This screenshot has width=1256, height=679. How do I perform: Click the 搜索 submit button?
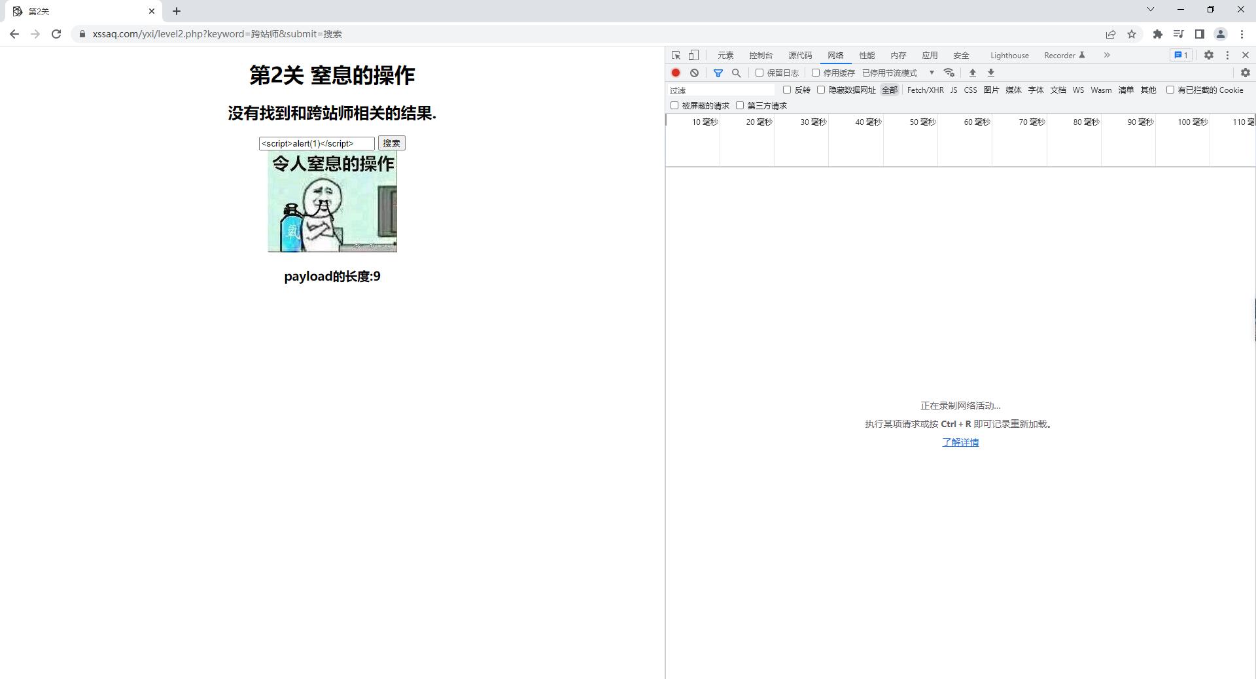pos(392,143)
